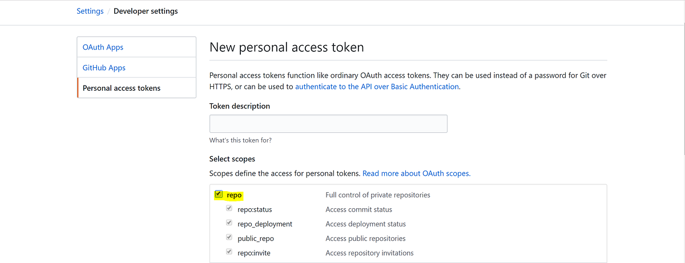Click the Token description field label
This screenshot has width=685, height=263.
tap(240, 106)
